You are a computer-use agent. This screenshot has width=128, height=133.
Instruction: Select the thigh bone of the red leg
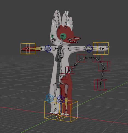pos(66,90)
